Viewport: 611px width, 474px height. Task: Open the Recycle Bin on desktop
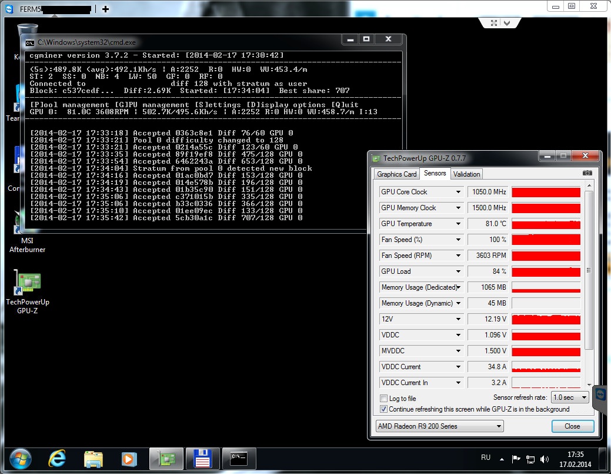point(27,29)
